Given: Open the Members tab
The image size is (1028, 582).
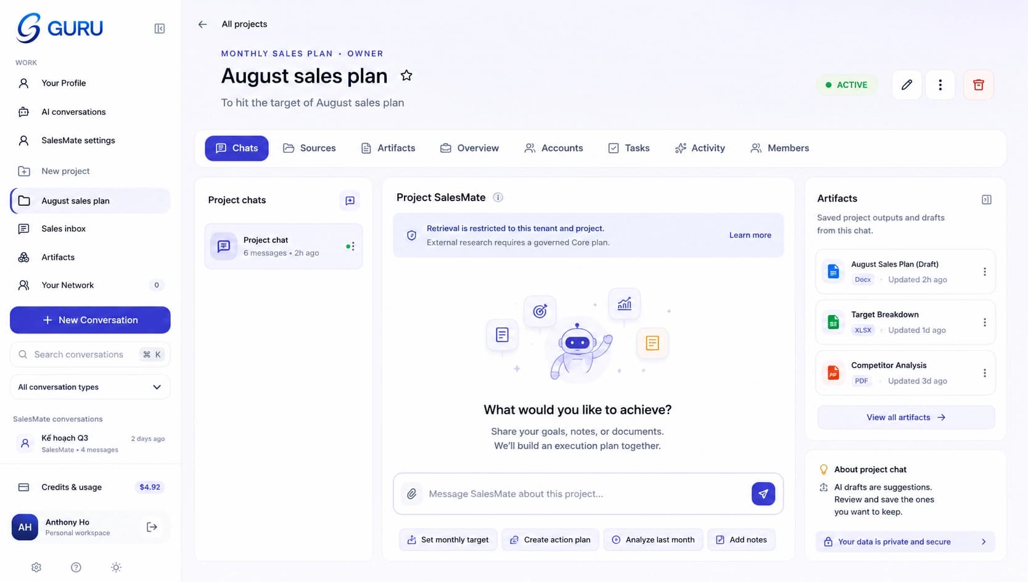Looking at the screenshot, I should [780, 148].
